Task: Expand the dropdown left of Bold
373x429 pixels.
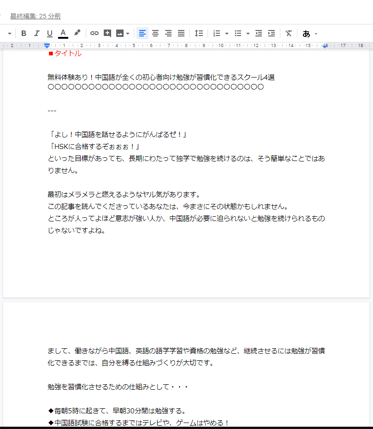Action: [10, 34]
